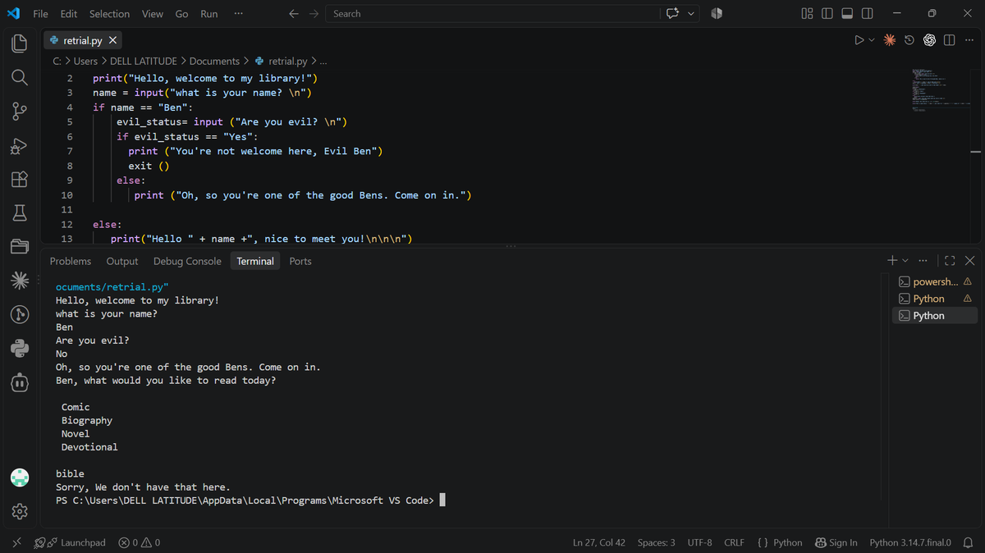Switch to the Debug Console tab
This screenshot has height=553, width=985.
[187, 261]
